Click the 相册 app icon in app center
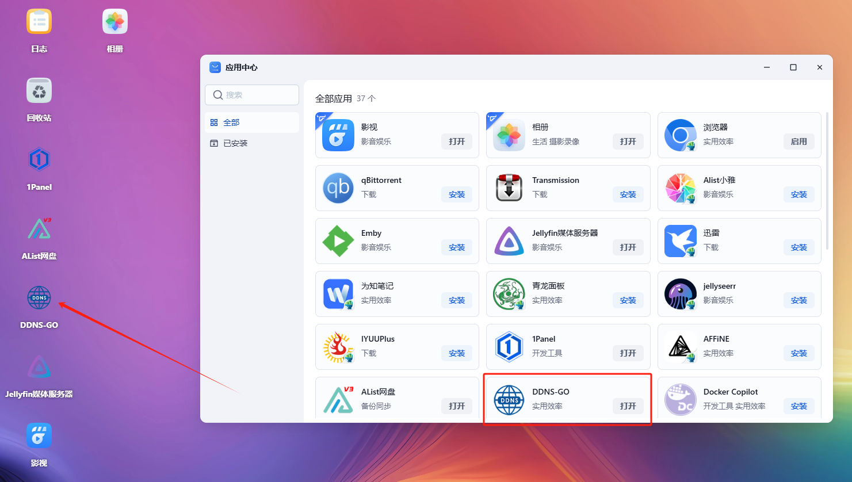 (x=509, y=135)
